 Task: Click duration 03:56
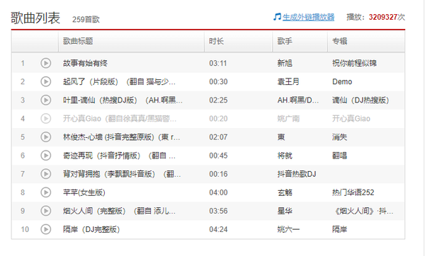tap(218, 211)
